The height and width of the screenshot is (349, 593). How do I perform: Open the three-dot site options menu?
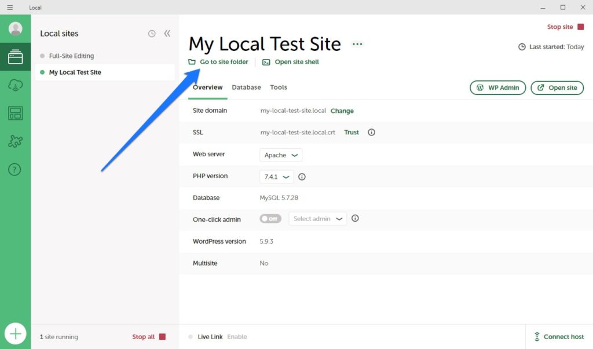(x=357, y=44)
